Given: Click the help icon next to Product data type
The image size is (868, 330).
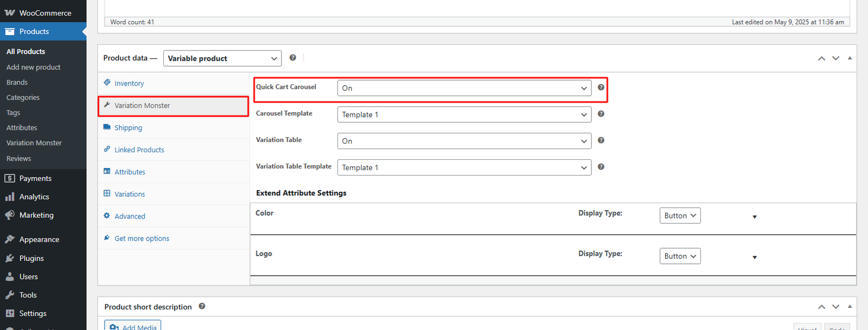Looking at the screenshot, I should pyautogui.click(x=292, y=58).
